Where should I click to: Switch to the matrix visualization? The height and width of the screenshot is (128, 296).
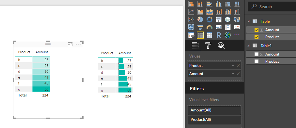(x=209, y=35)
